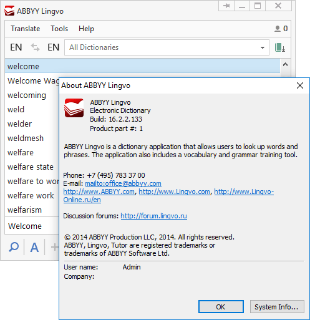Click the language swap arrows icon

click(x=35, y=47)
